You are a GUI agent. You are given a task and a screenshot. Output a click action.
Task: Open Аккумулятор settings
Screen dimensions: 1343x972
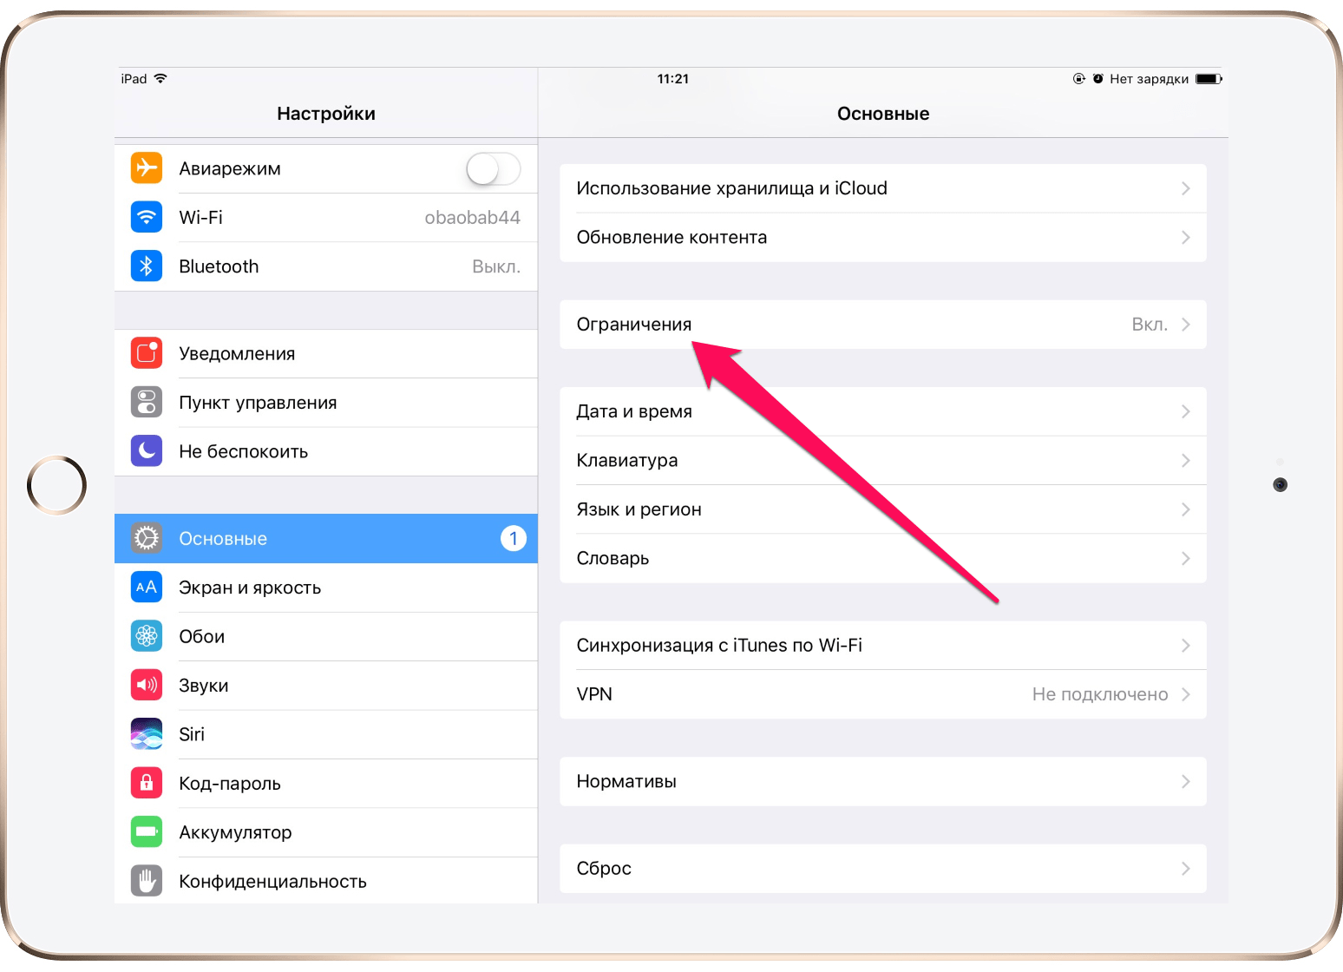coord(326,832)
